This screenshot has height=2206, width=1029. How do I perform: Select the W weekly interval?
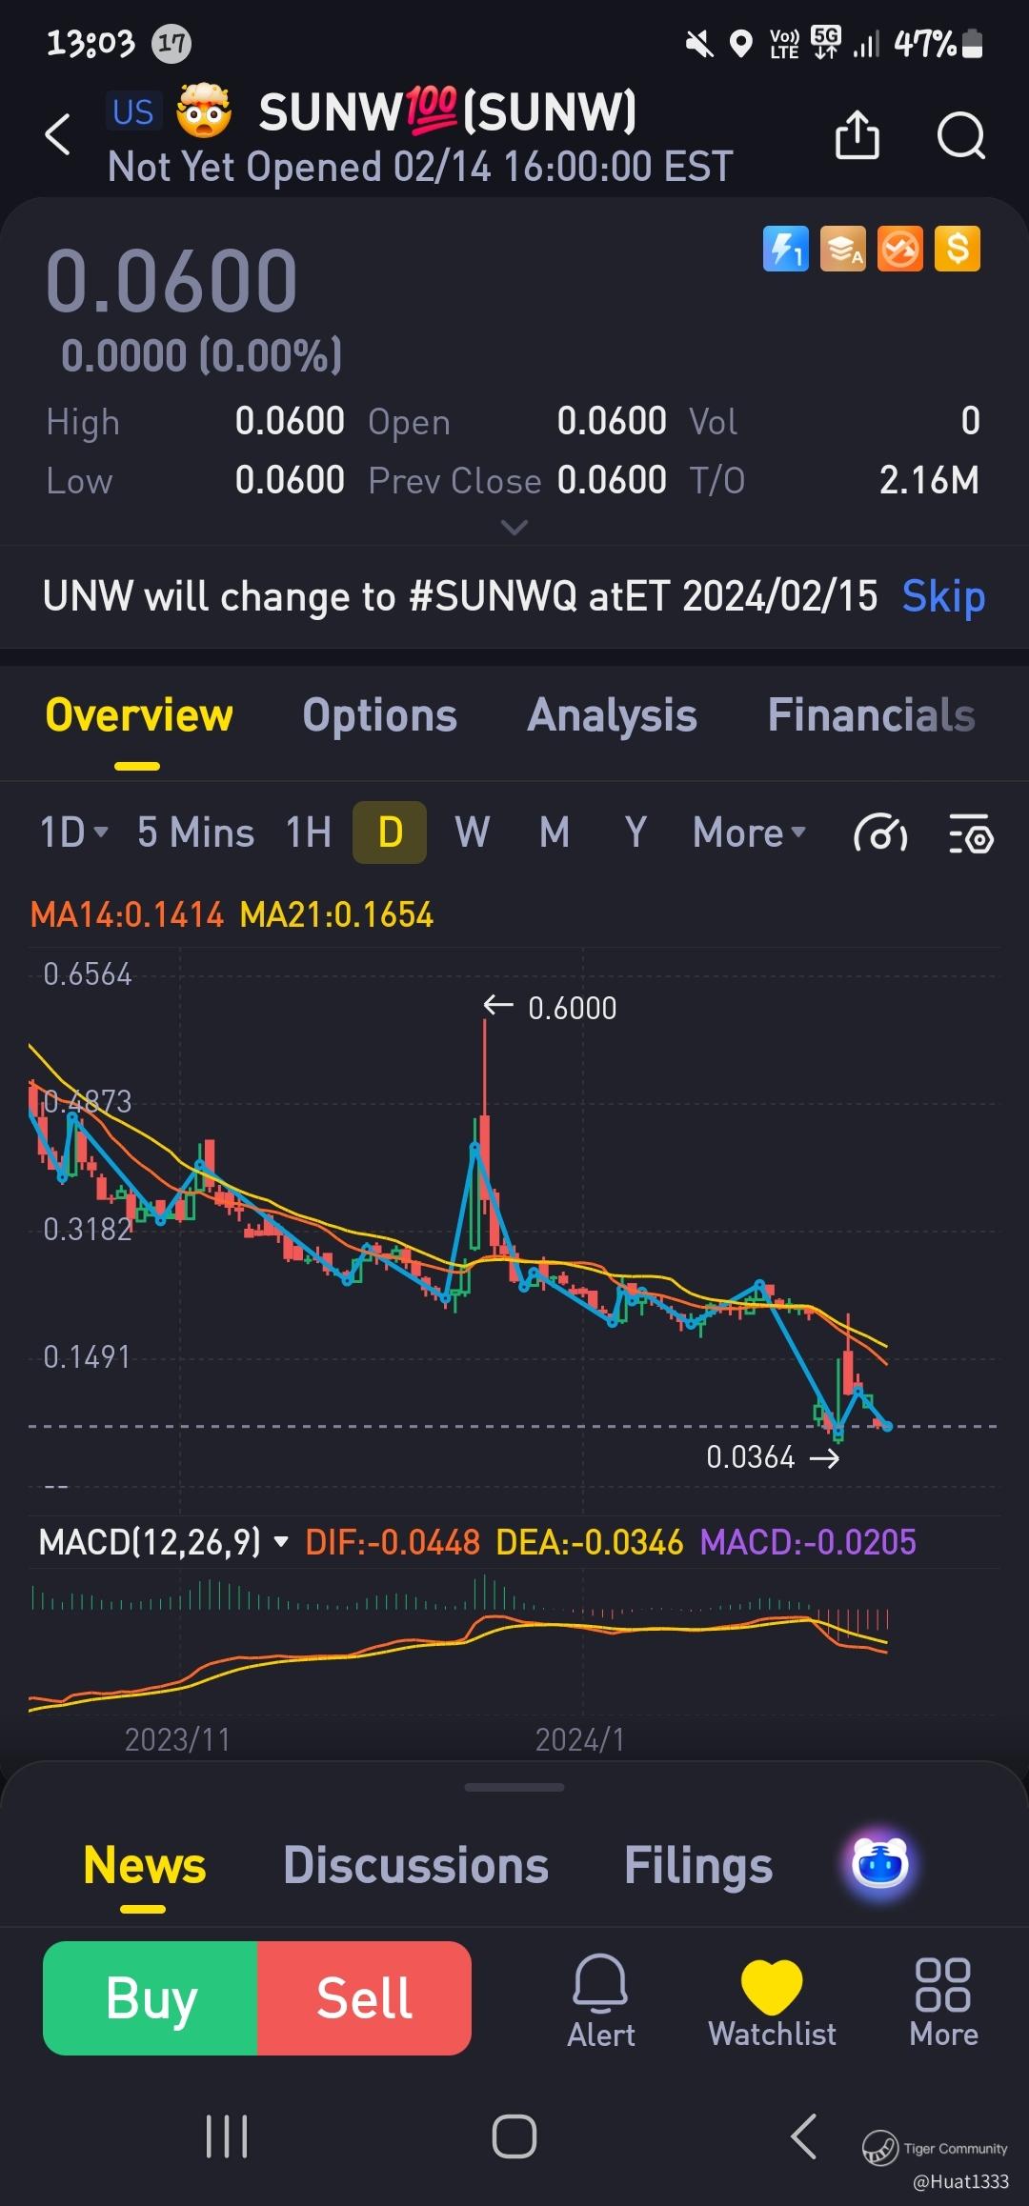tap(473, 832)
